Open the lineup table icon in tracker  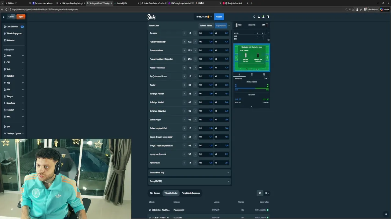pyautogui.click(x=252, y=75)
